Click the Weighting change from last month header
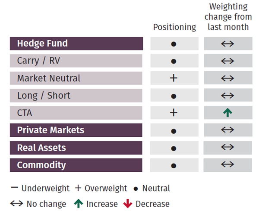The image size is (259, 211). [x=227, y=17]
